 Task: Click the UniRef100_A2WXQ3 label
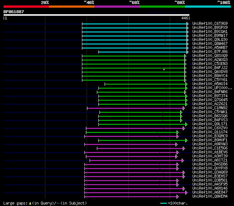[x=210, y=60]
